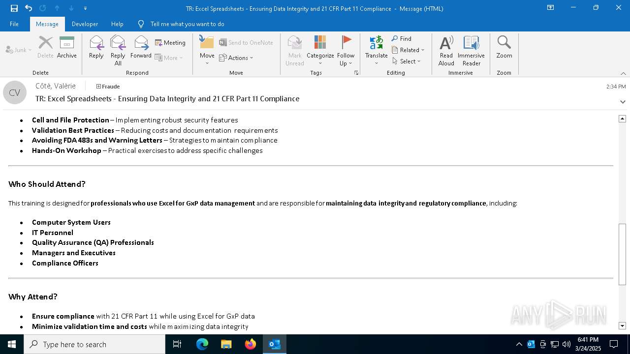The width and height of the screenshot is (630, 354).
Task: Expand the message header chevron
Action: click(623, 102)
